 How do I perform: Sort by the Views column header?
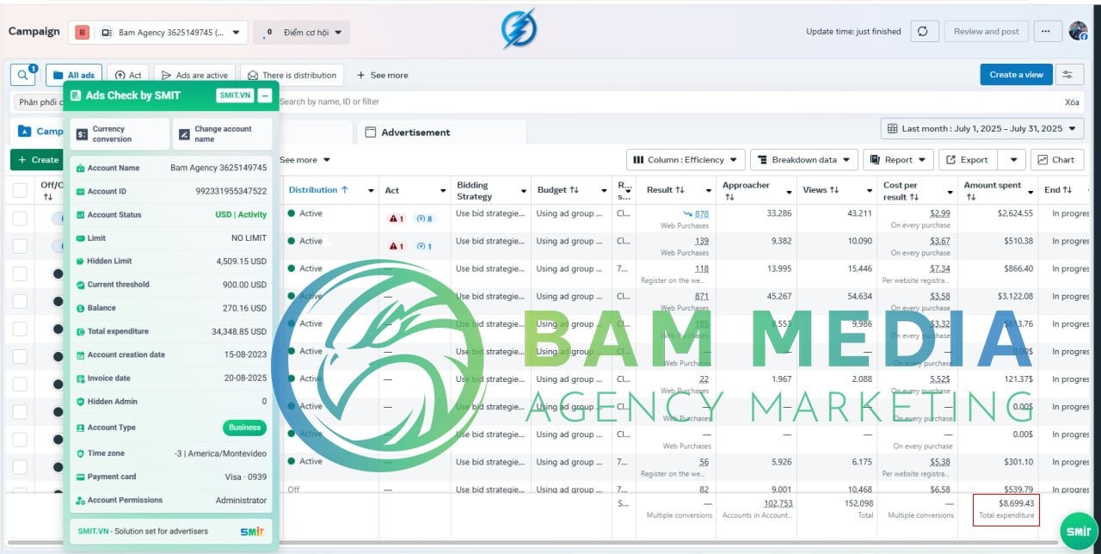click(x=821, y=190)
